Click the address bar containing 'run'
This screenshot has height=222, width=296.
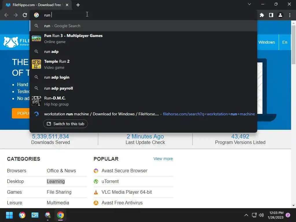(143, 15)
